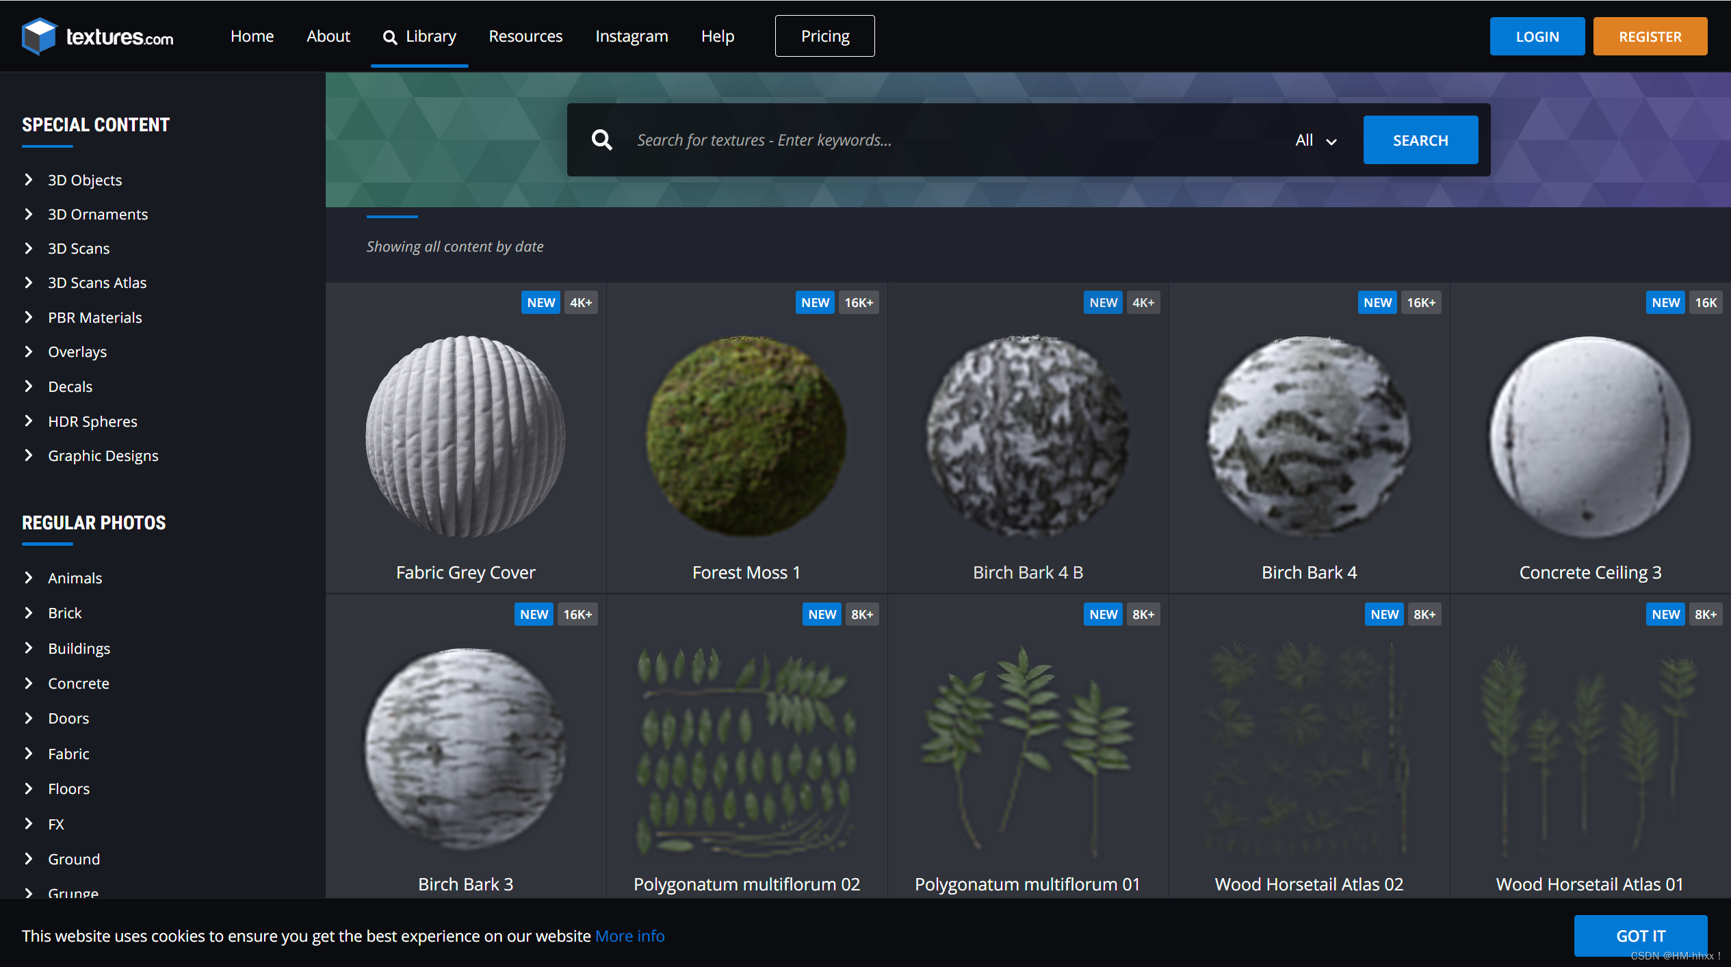
Task: Click the 16K+ badge on Birch Bark 4
Action: click(x=1420, y=302)
